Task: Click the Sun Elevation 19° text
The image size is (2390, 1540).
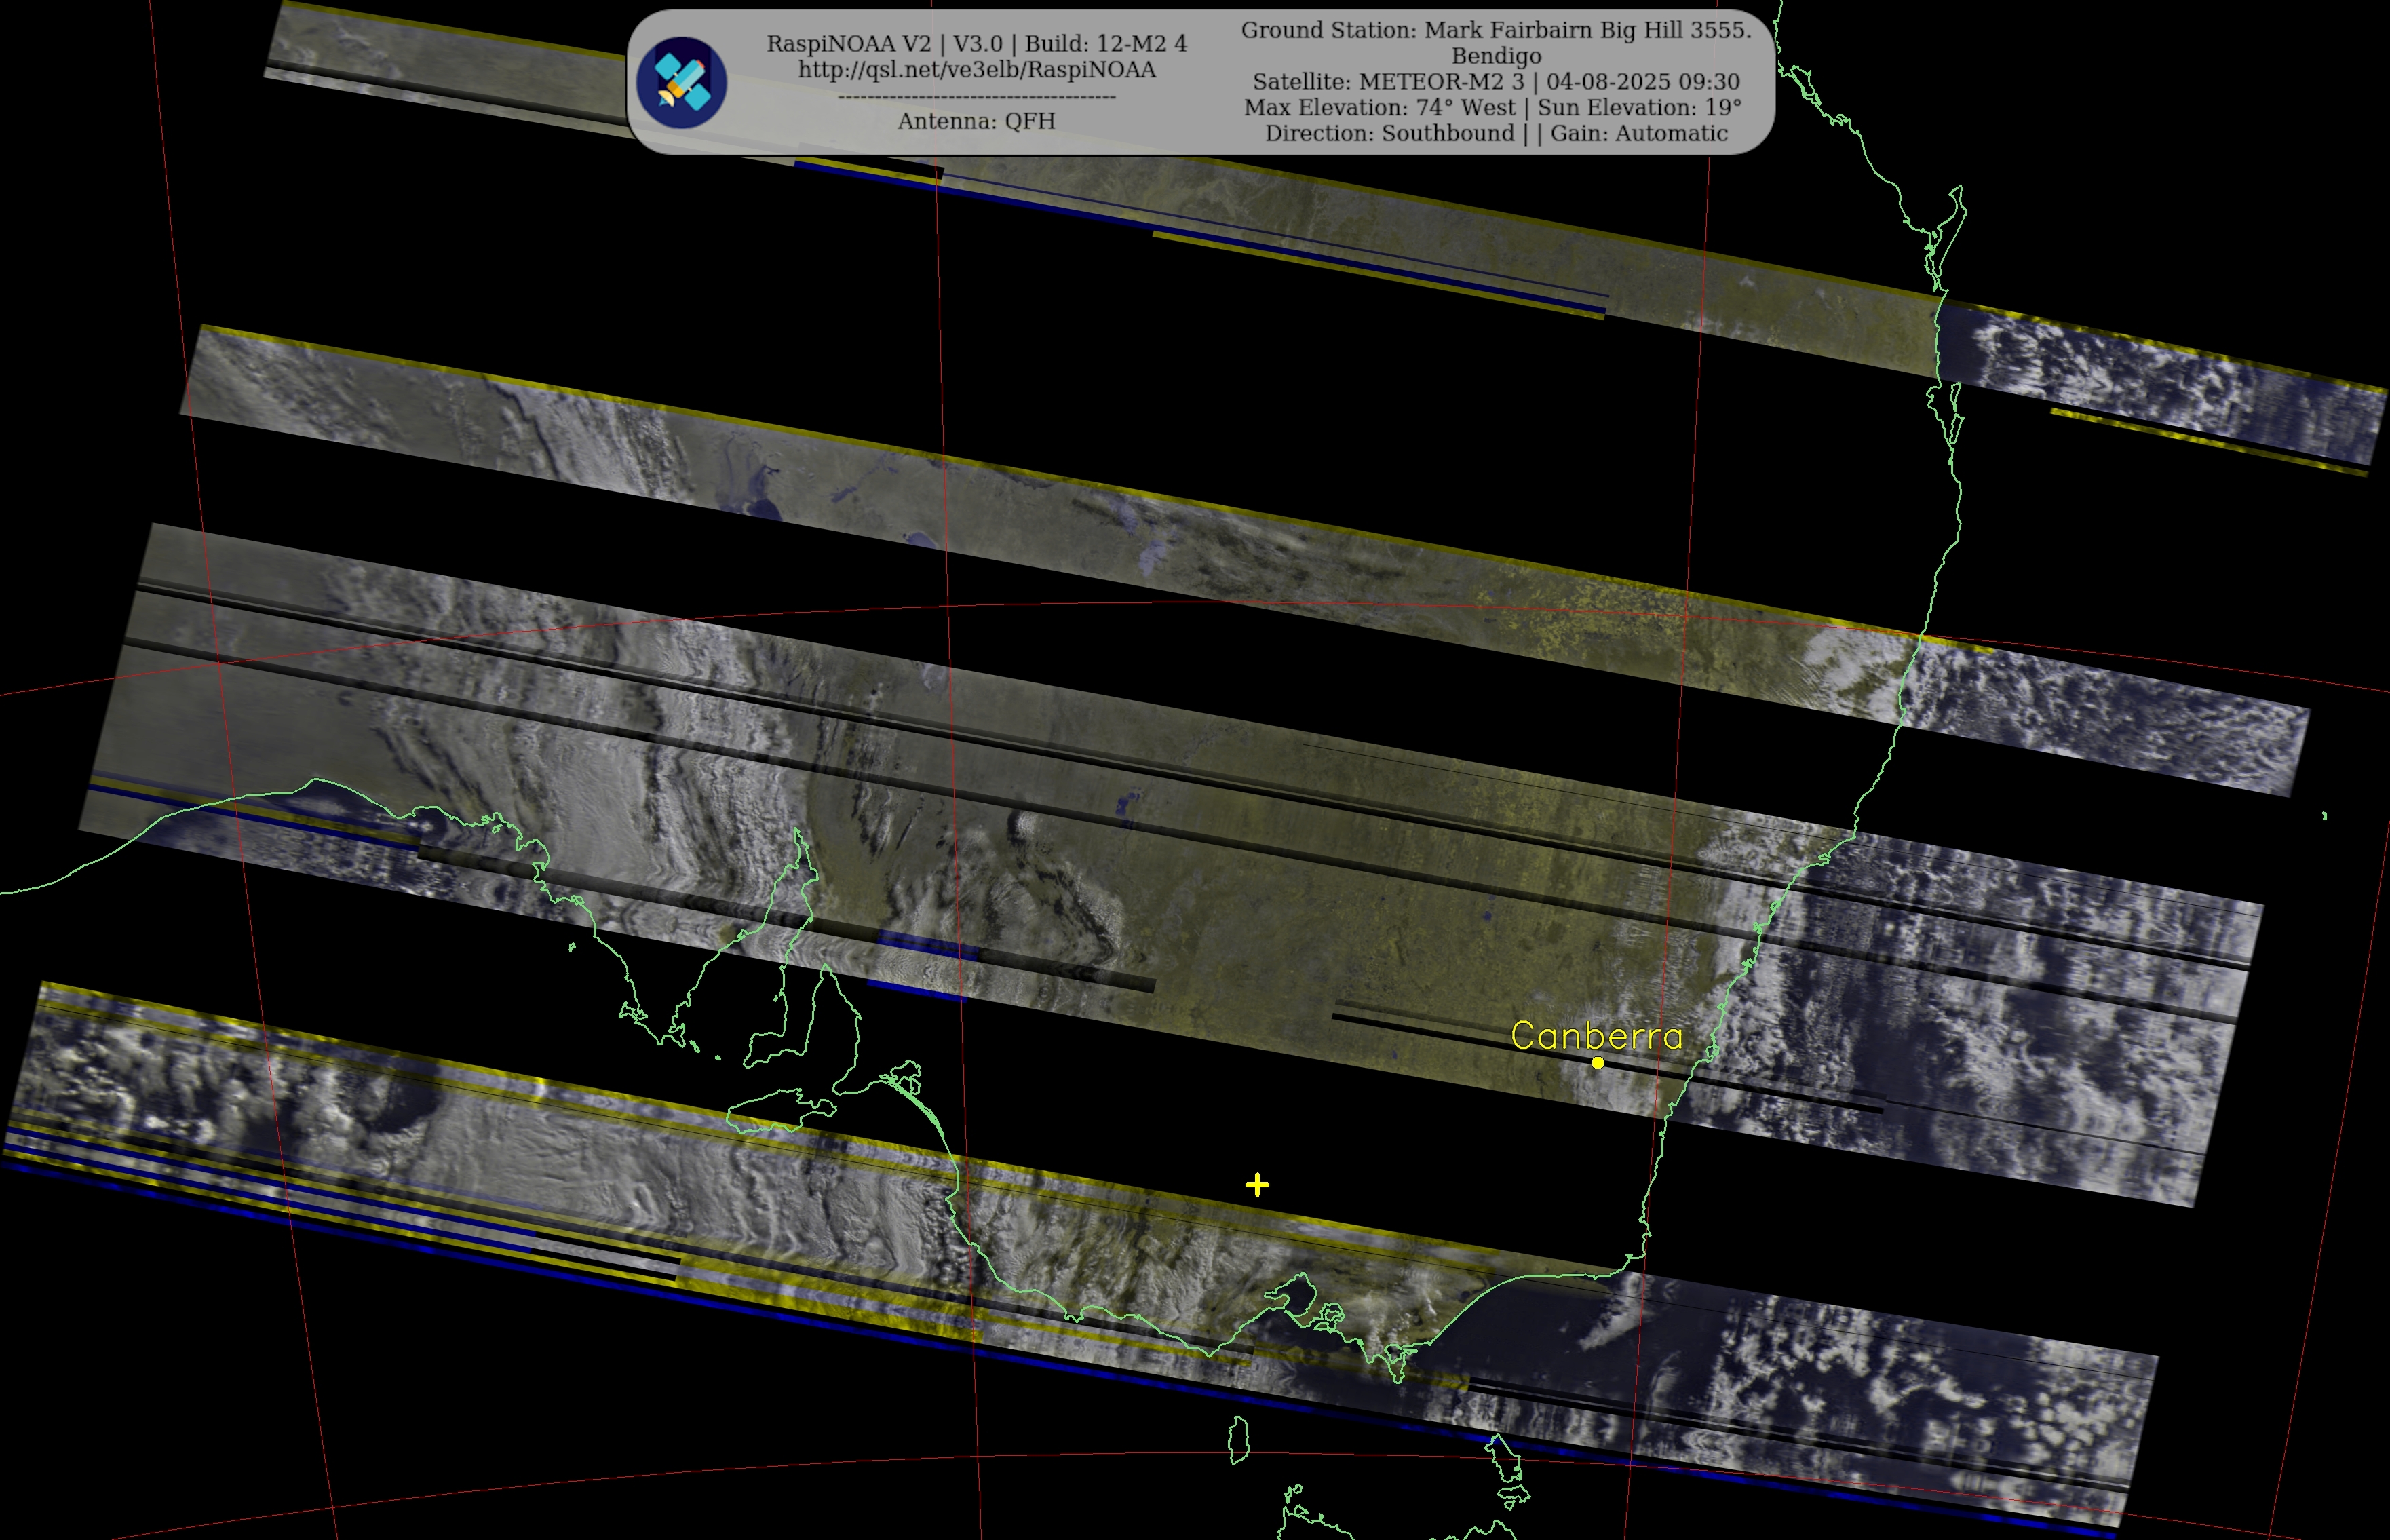Action: pyautogui.click(x=1639, y=108)
